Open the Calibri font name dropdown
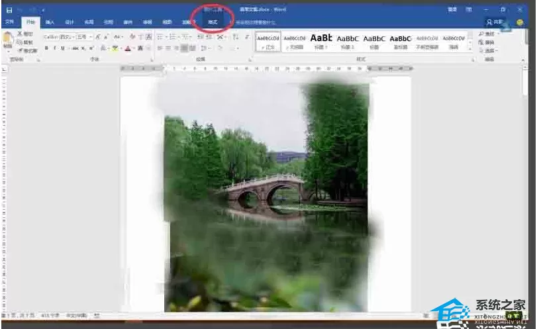The width and height of the screenshot is (537, 329). point(59,36)
